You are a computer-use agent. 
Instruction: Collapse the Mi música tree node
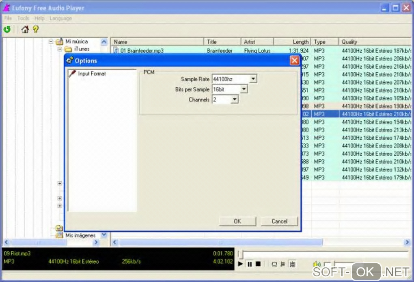[51, 42]
